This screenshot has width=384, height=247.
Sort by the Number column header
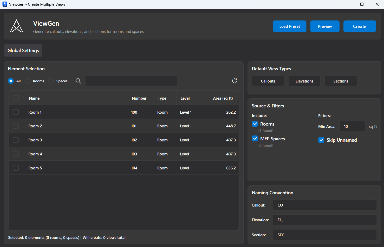coord(141,98)
